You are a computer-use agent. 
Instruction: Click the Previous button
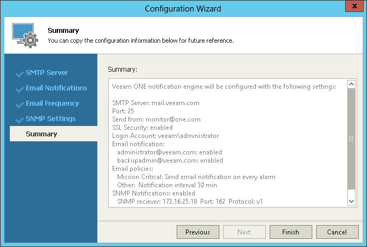[197, 232]
